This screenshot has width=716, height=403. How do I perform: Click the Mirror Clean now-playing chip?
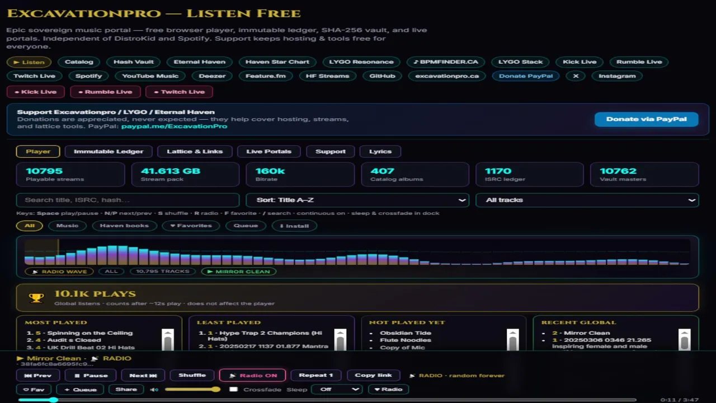coord(239,271)
